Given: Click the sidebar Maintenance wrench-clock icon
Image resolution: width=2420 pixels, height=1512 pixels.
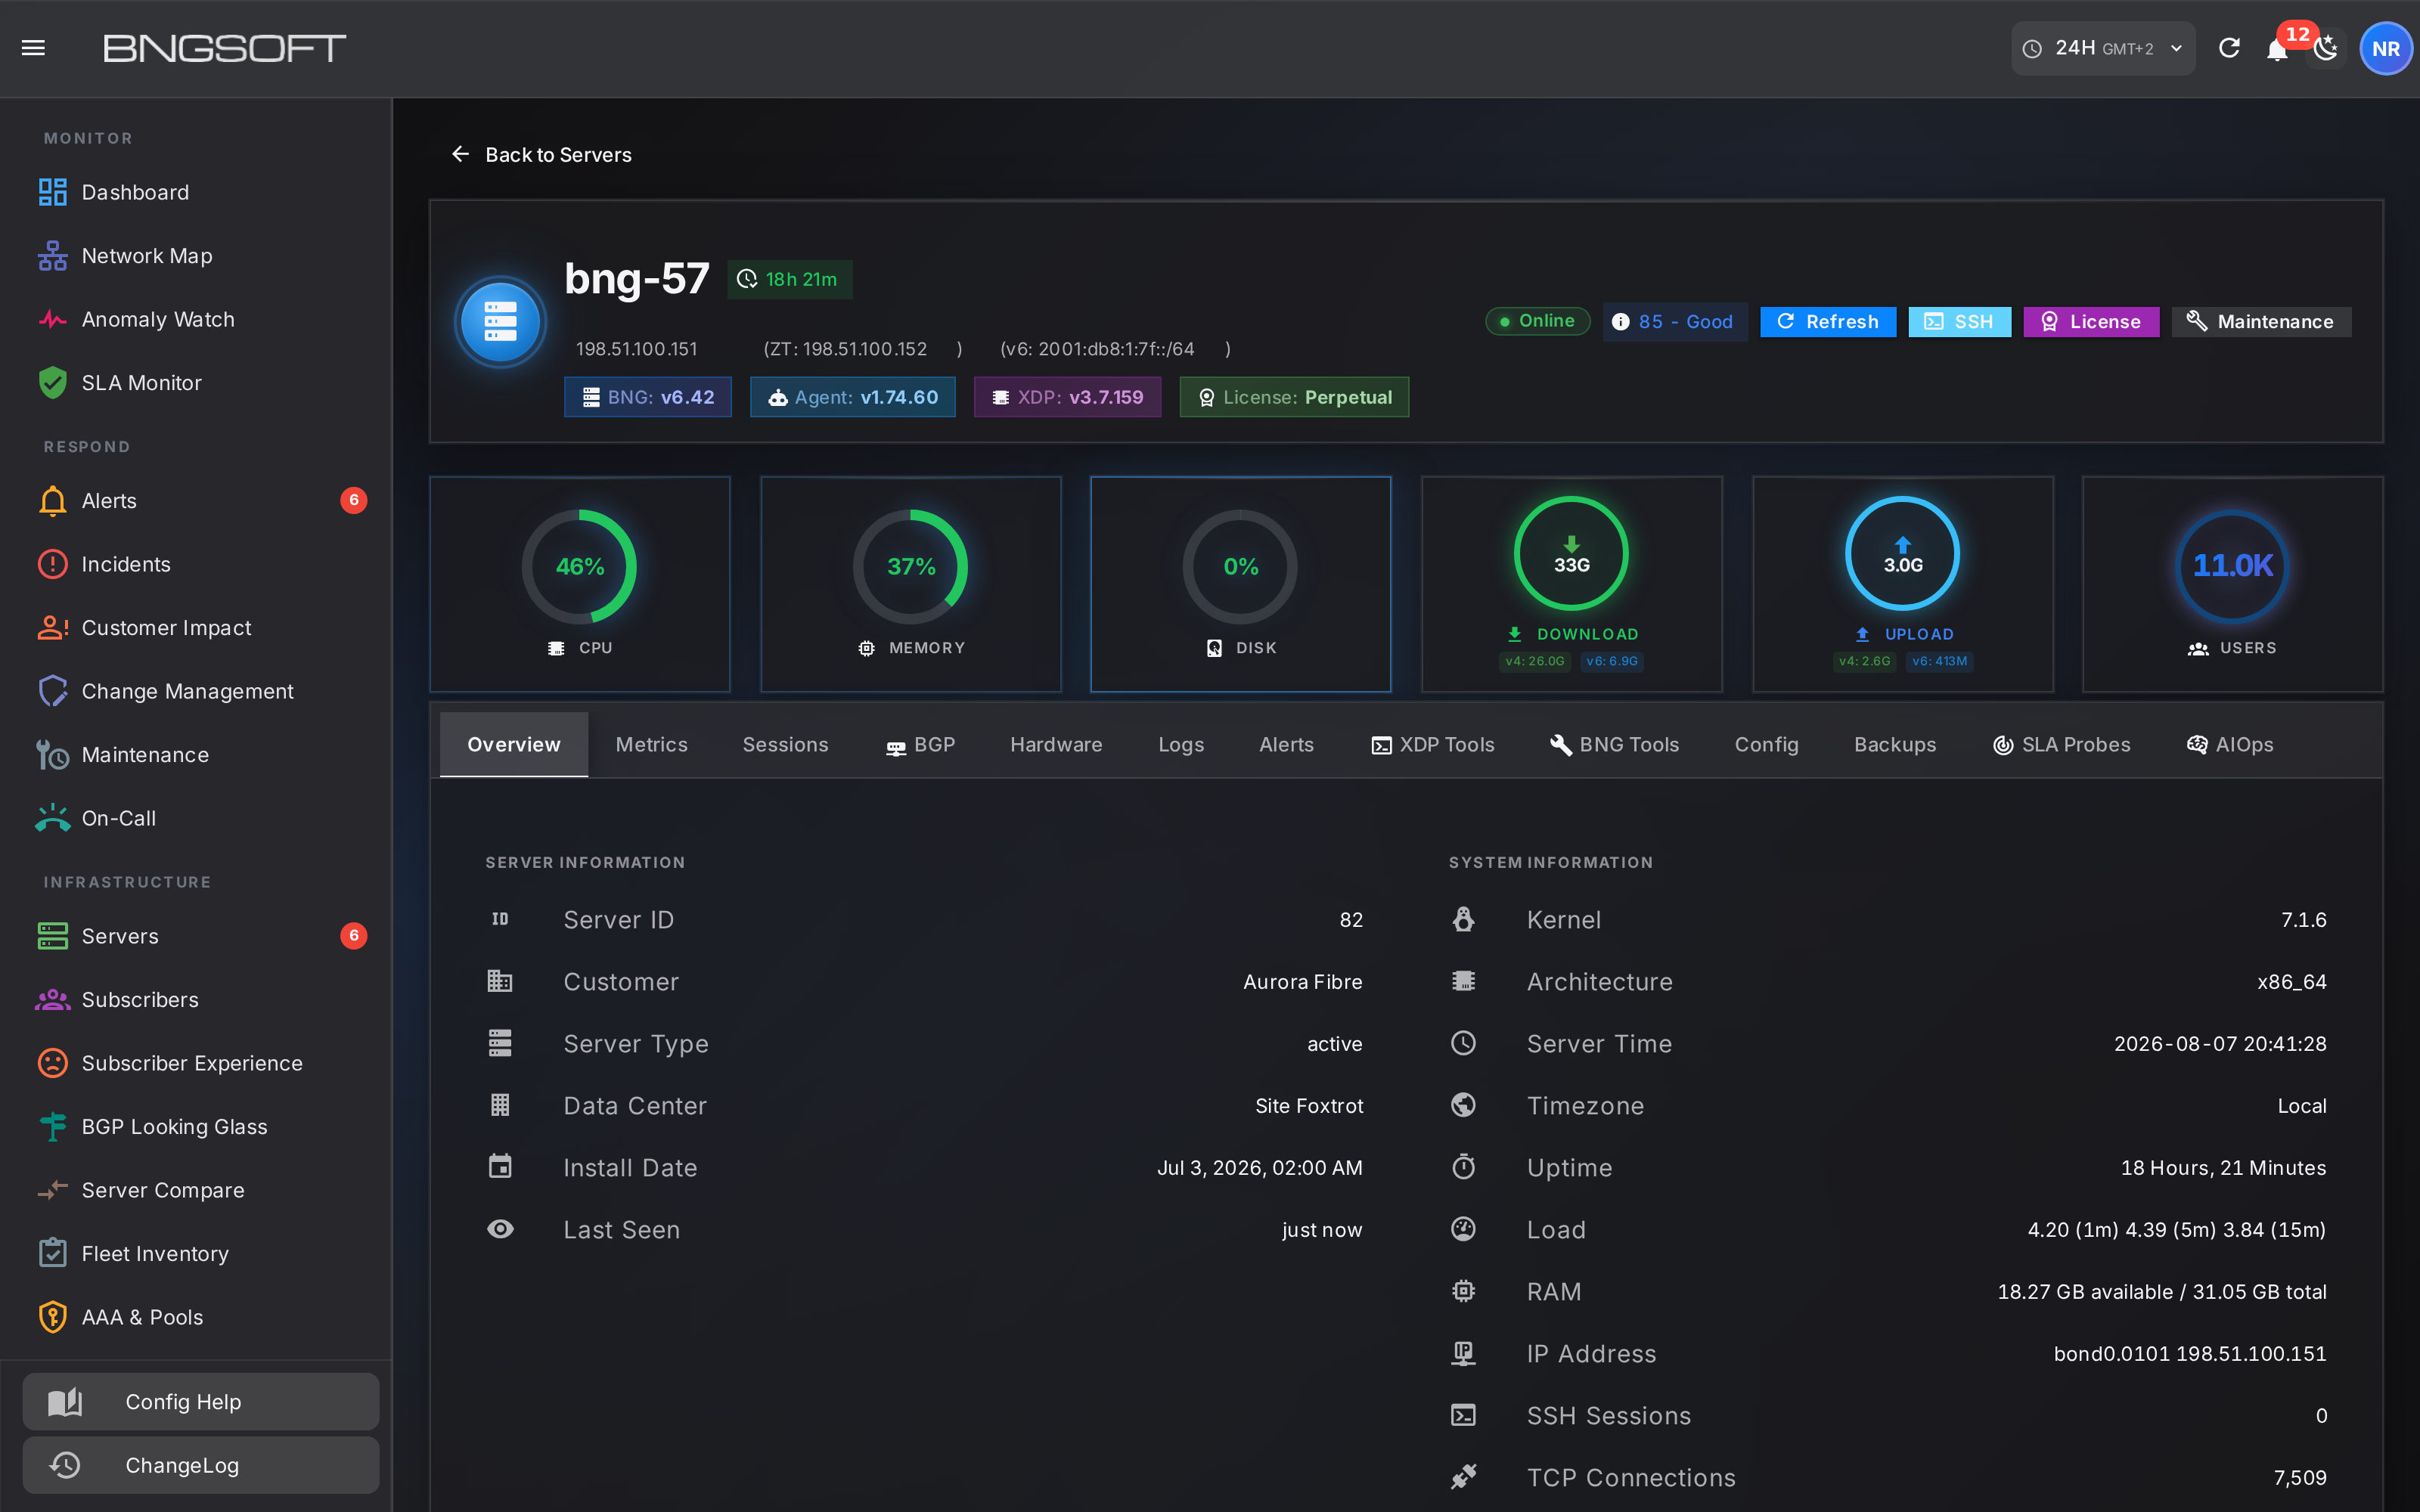Looking at the screenshot, I should [x=52, y=755].
